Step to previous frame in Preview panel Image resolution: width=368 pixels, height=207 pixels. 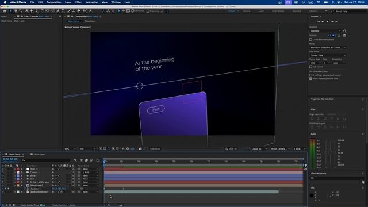(323, 22)
